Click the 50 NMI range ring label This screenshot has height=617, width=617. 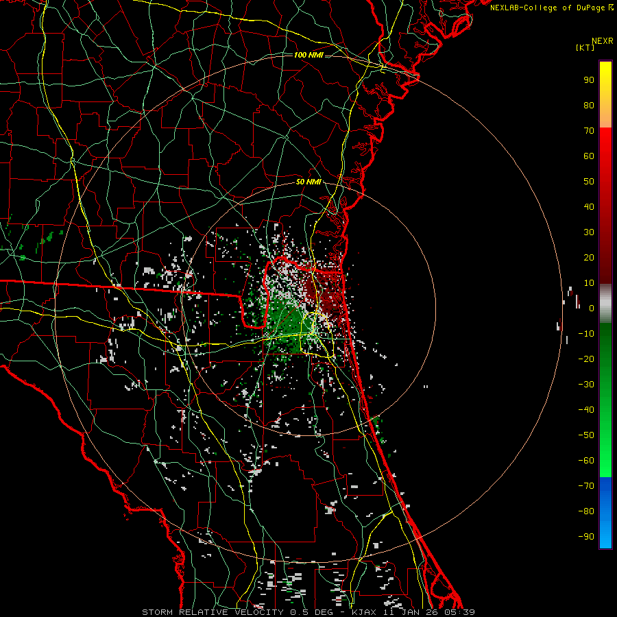308,182
